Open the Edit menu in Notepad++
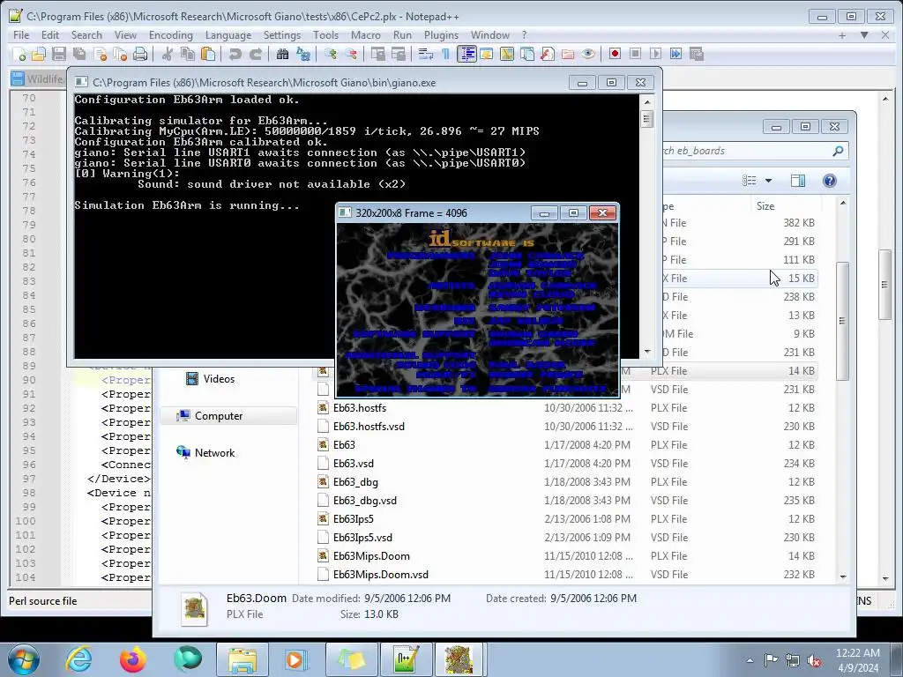 (x=50, y=35)
